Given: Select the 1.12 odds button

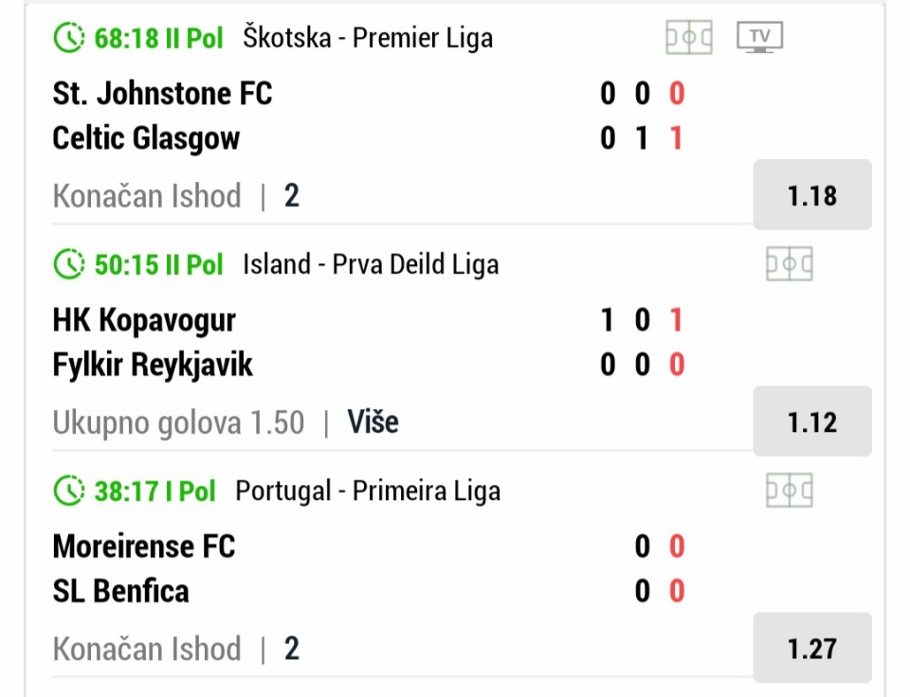Looking at the screenshot, I should 812,421.
